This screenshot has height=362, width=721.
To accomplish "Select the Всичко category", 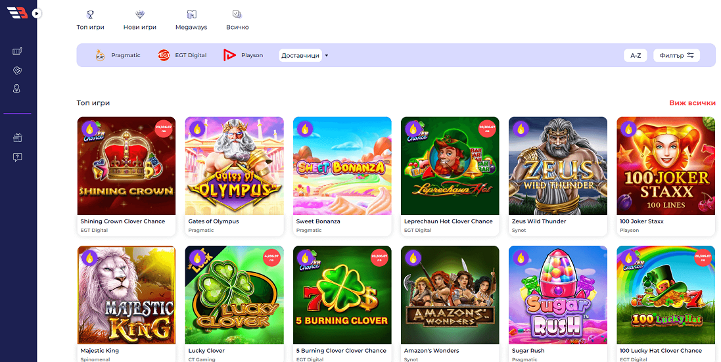I will click(237, 20).
